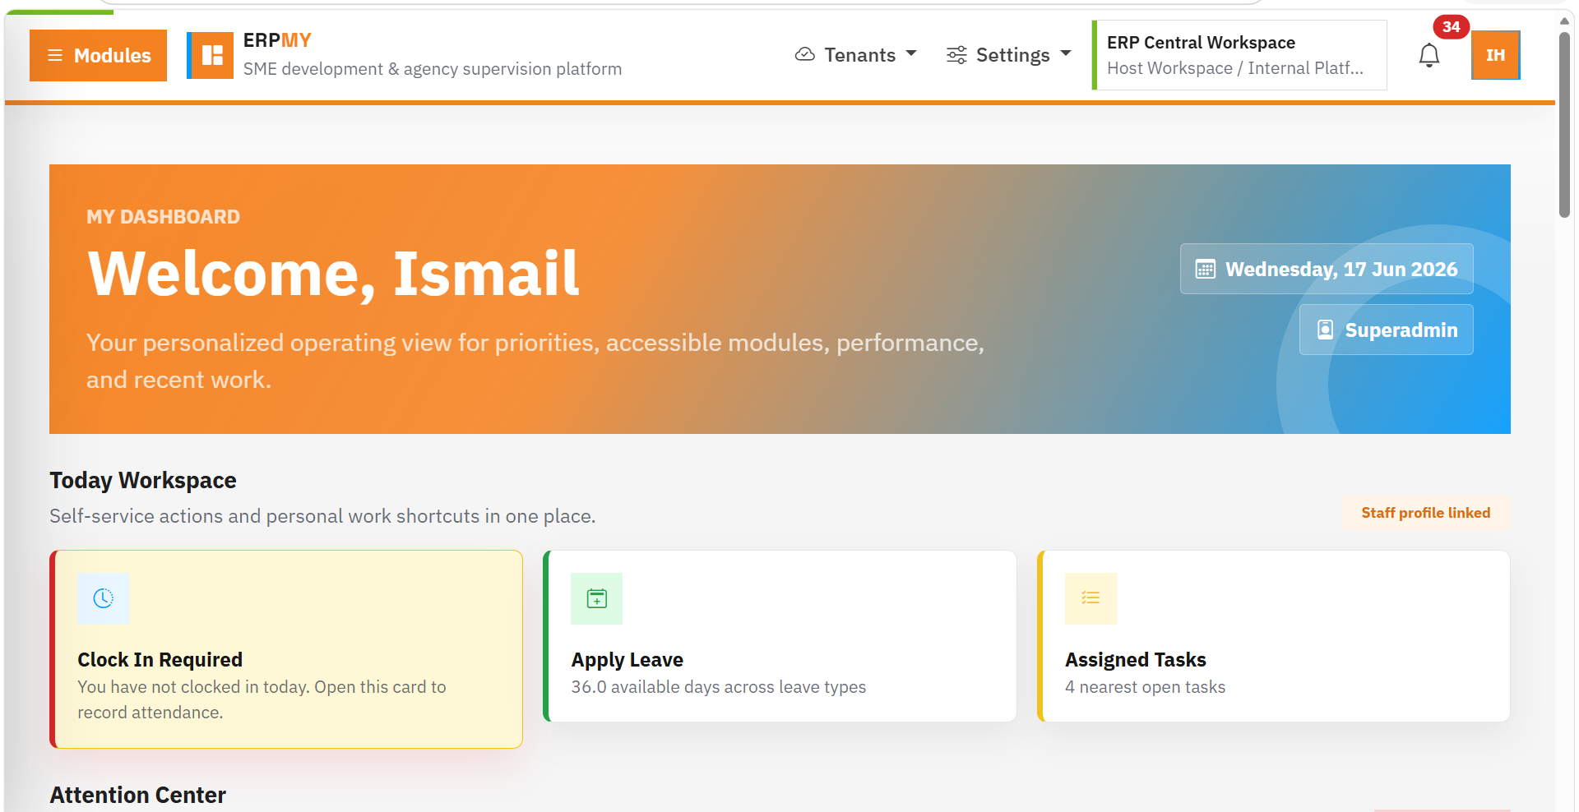Click the ID badge icon beside Superadmin
Image resolution: width=1579 pixels, height=812 pixels.
pos(1325,330)
